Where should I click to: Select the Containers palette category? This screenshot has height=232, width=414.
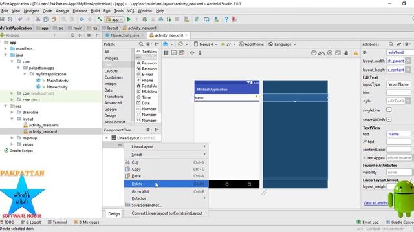coord(114,77)
